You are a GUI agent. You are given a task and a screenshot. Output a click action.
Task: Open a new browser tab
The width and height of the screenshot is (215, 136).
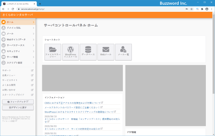(x=40, y=4)
